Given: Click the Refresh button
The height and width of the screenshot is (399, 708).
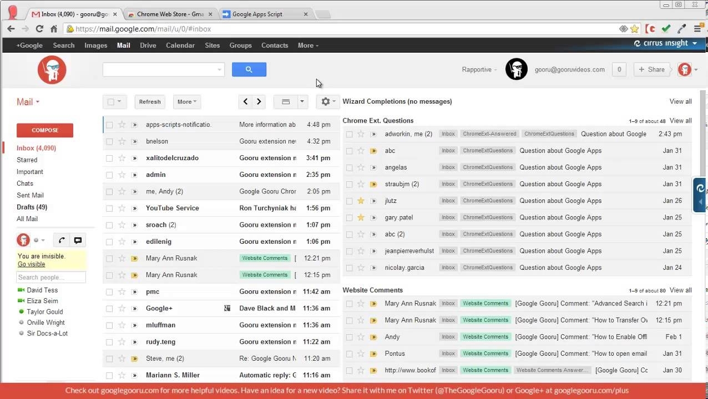Looking at the screenshot, I should pyautogui.click(x=150, y=101).
